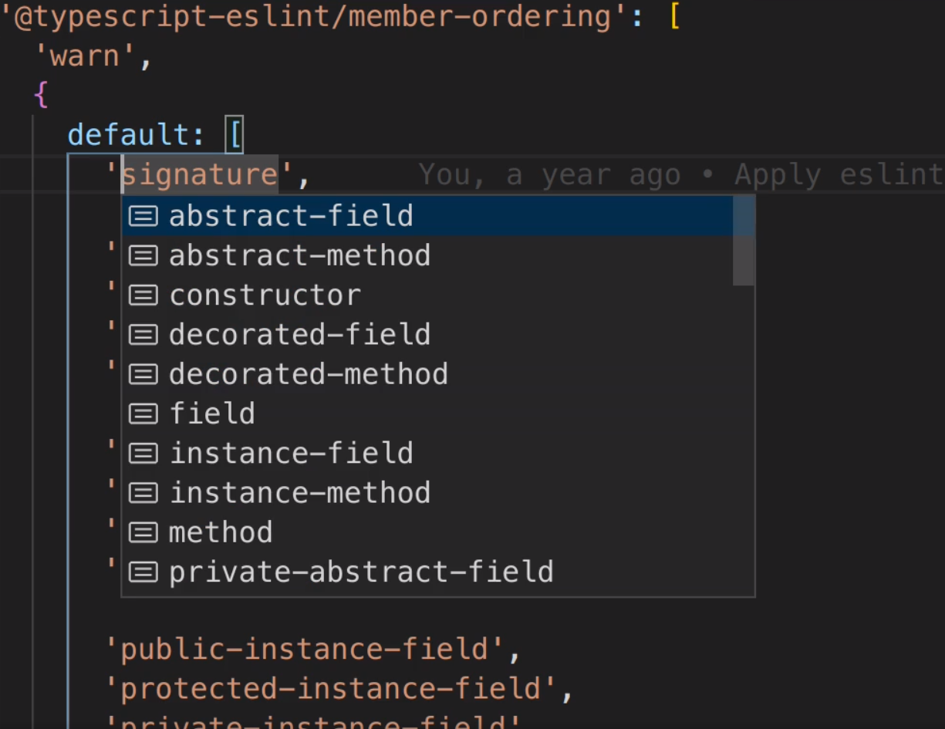
Task: Pick the constructor completion text
Action: (265, 295)
